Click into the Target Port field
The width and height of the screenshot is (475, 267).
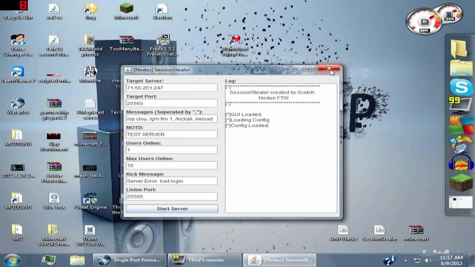tap(172, 103)
